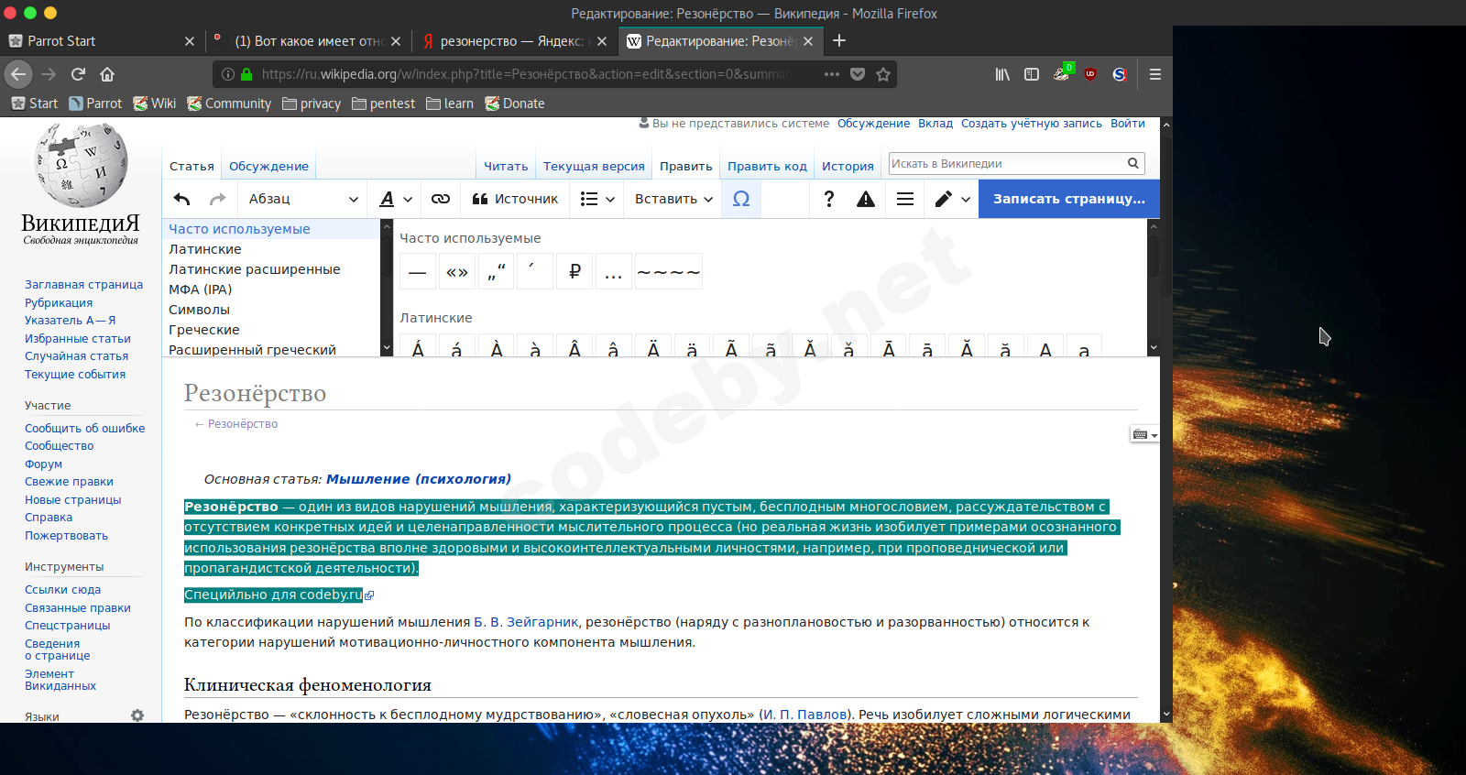Select Латинские расширенные character group
Image resolution: width=1466 pixels, height=775 pixels.
coord(271,269)
